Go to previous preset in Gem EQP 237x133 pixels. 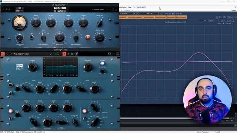tap(7, 54)
